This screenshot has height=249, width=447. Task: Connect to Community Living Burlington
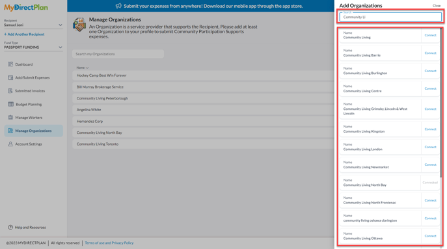click(x=430, y=71)
